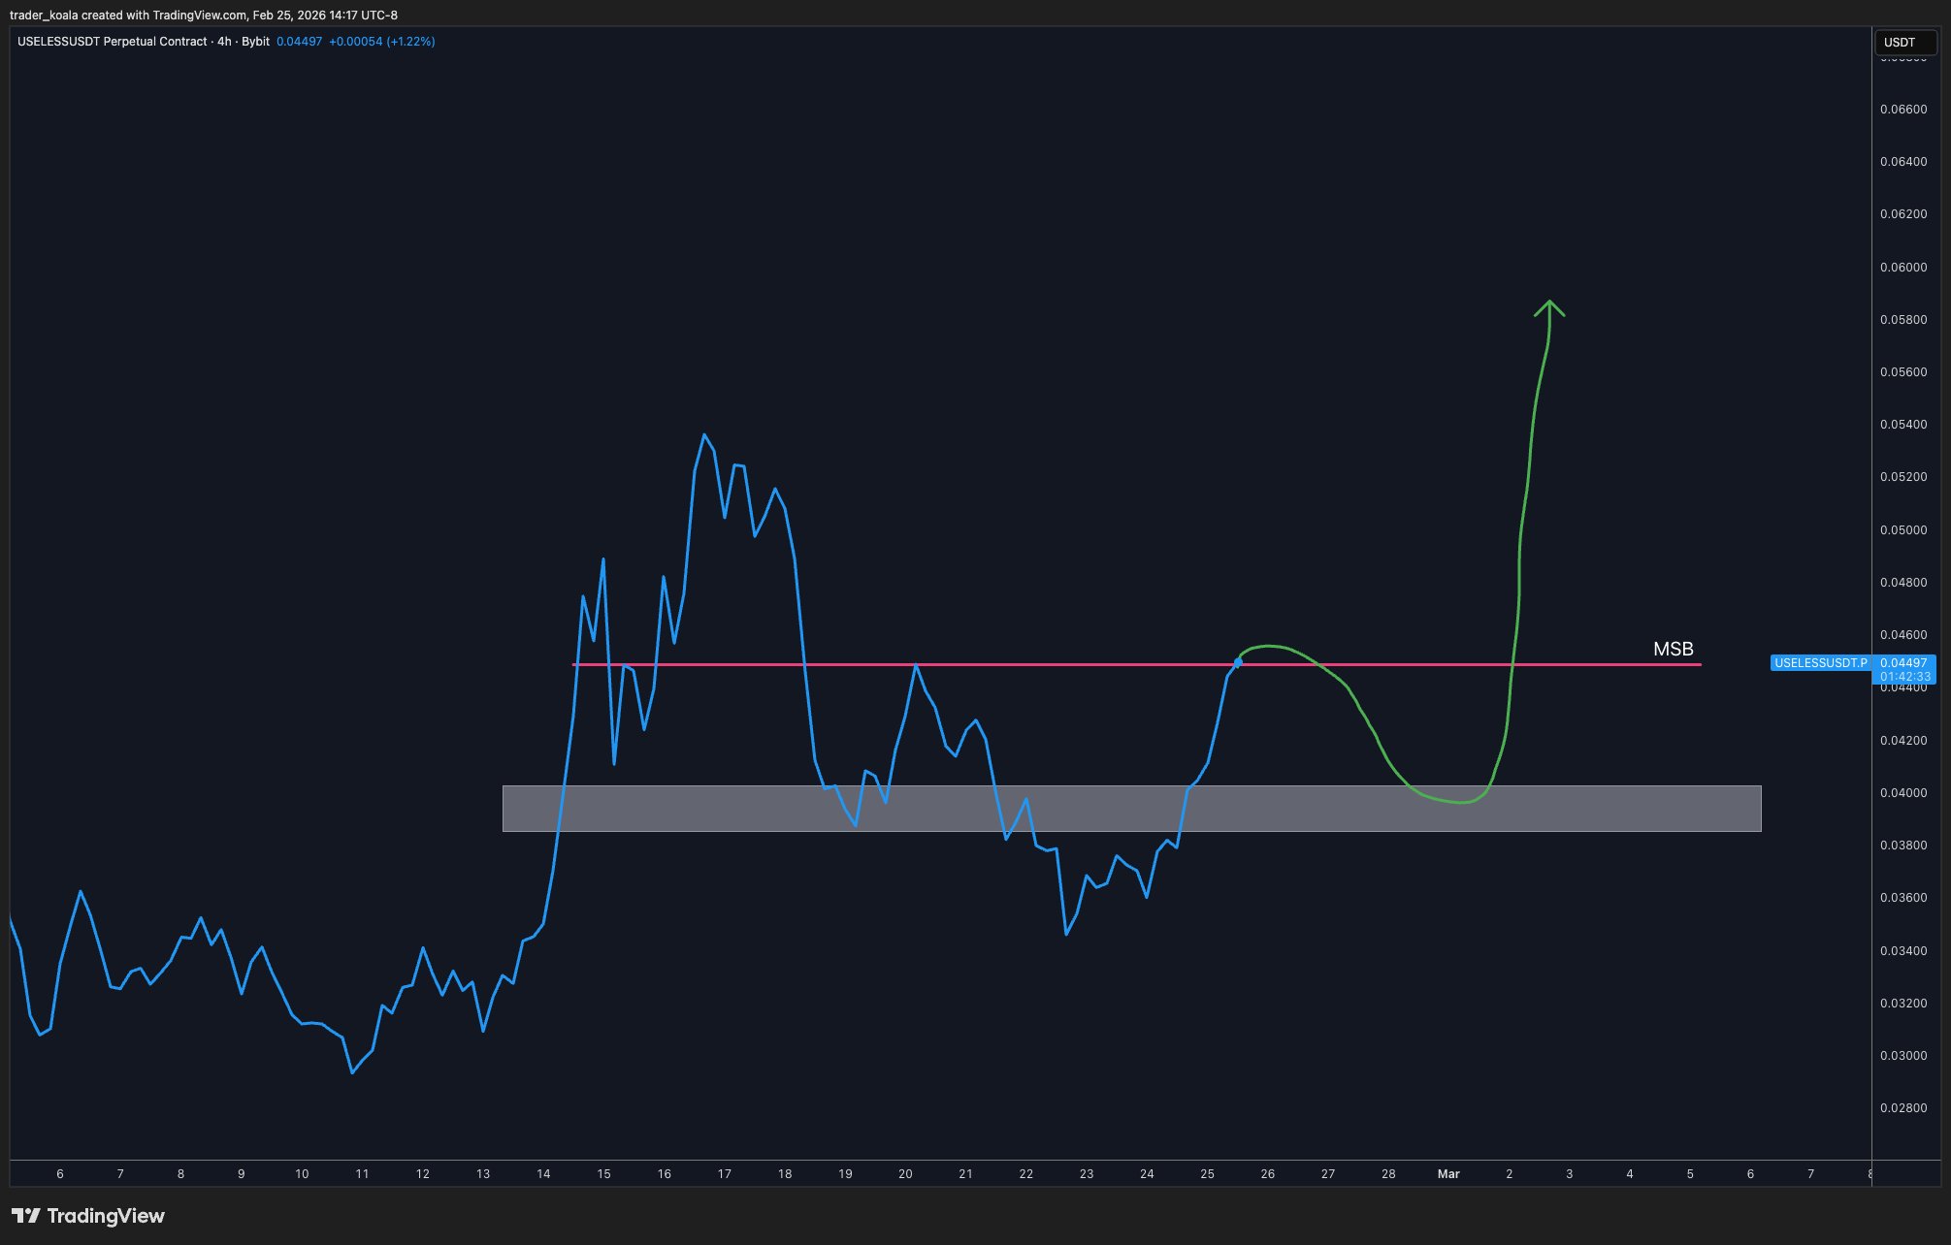Click the TradingView wordmark text

(x=106, y=1216)
